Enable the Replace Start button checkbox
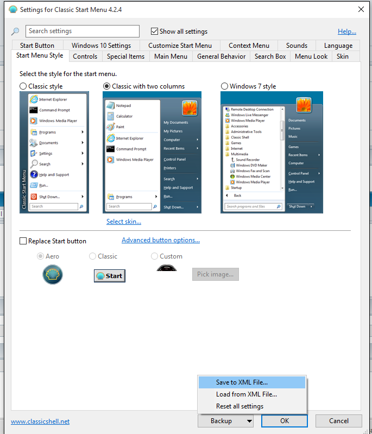372x434 pixels. coord(23,241)
